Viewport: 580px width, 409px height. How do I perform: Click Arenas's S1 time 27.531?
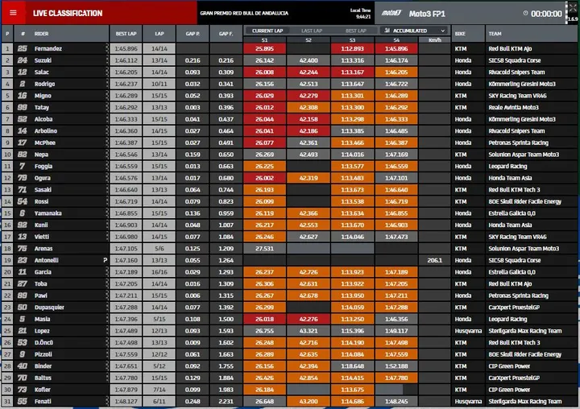click(x=264, y=249)
